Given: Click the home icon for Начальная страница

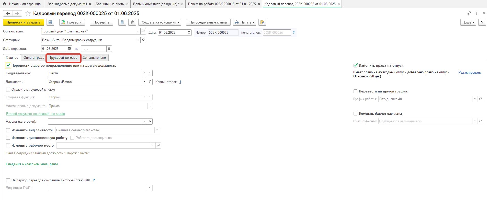Looking at the screenshot, I should (x=4, y=4).
